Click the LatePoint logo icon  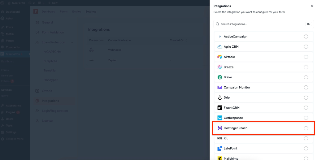pos(220,149)
